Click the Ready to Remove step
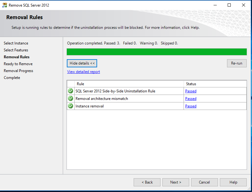Screen dimensions: 252x192 18,64
